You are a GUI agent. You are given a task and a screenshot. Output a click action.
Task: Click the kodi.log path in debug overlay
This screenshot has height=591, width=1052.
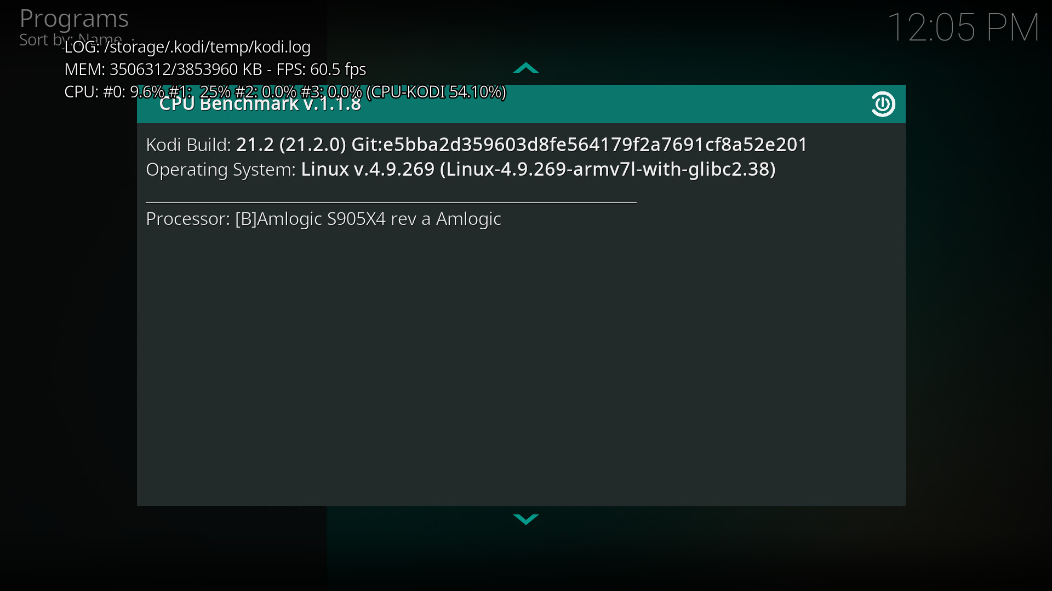207,47
